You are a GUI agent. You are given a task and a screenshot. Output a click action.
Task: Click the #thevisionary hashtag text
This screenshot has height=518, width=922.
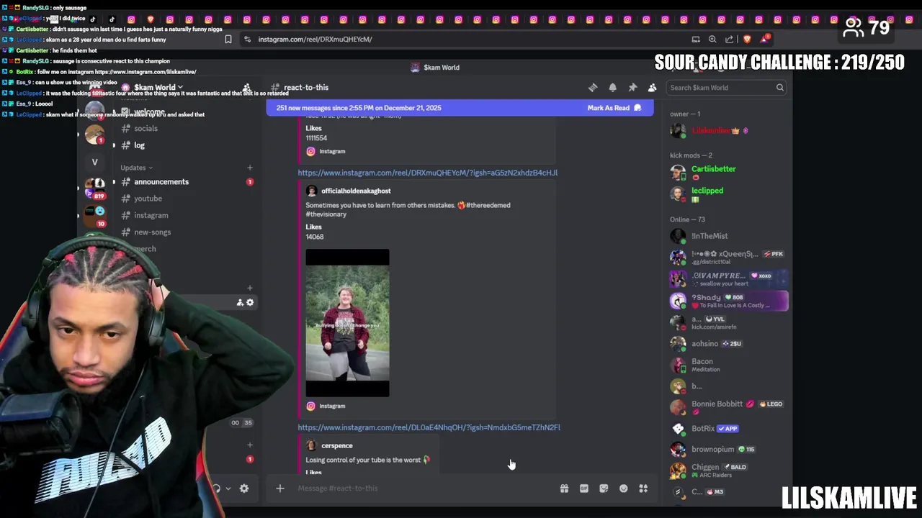point(326,214)
